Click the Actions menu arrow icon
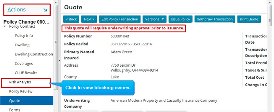Screen dimensions: 274x112 coord(45,10)
